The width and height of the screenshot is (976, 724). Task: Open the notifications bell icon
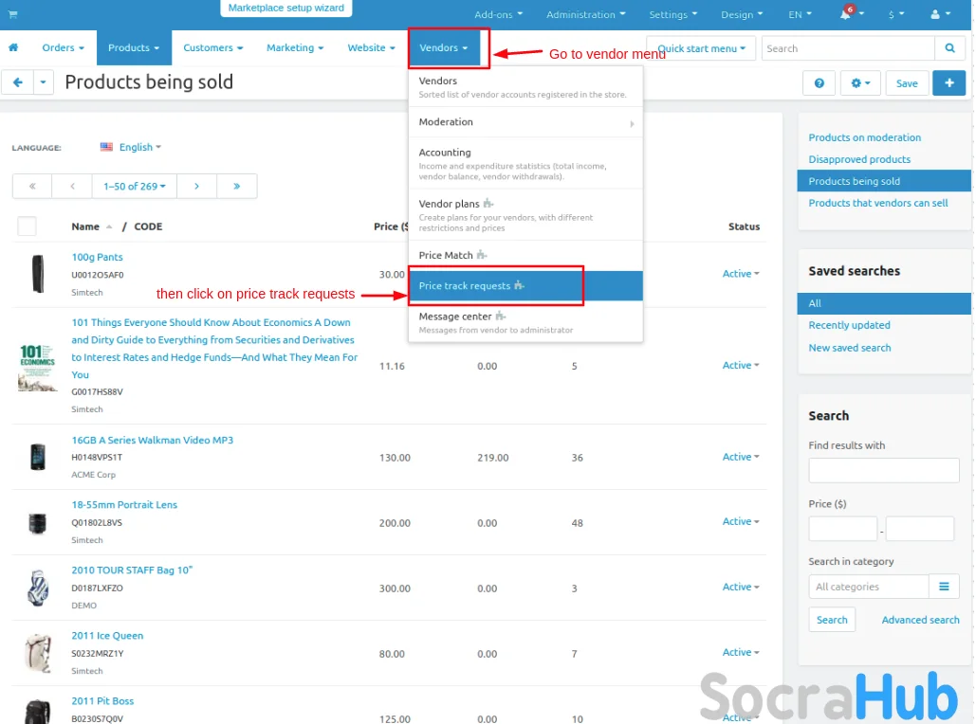pos(846,14)
